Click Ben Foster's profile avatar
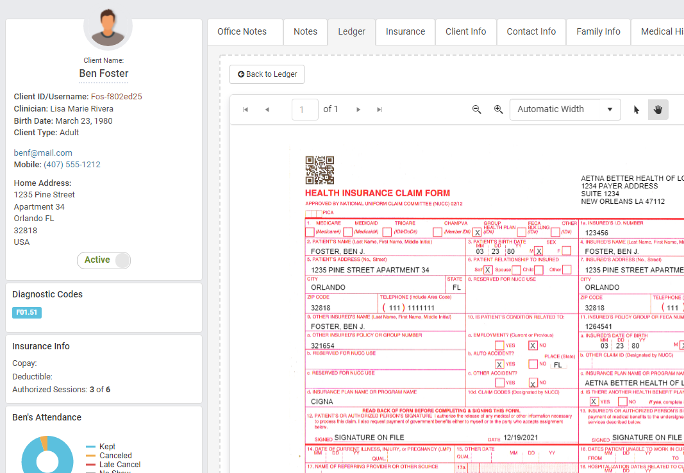 [x=108, y=29]
